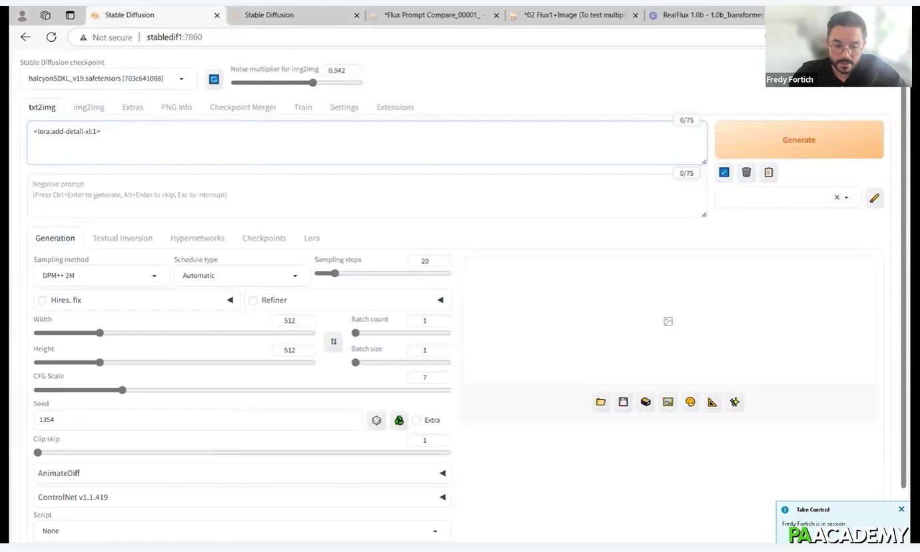Image resolution: width=920 pixels, height=552 pixels.
Task: Close the Take Control notification
Action: pyautogui.click(x=901, y=509)
